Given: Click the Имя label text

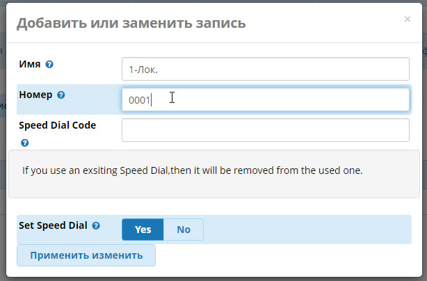Looking at the screenshot, I should 31,64.
